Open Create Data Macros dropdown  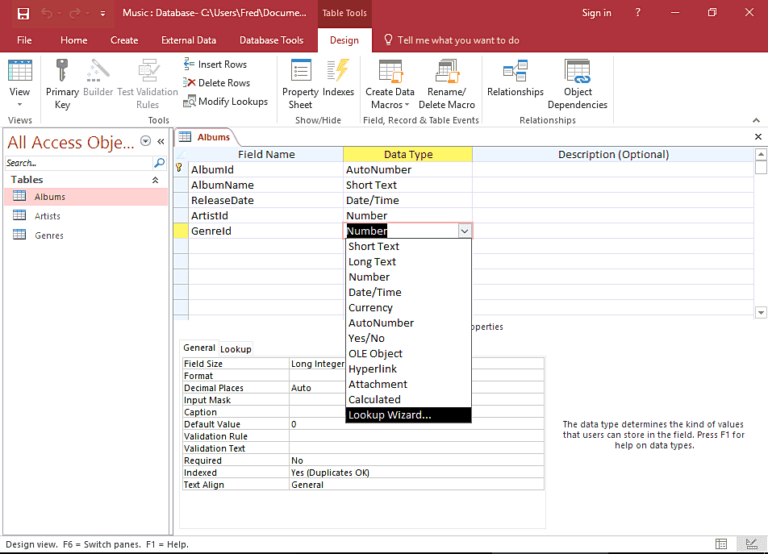[390, 98]
